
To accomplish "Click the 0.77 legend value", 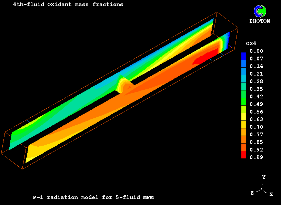I will click(256, 135).
